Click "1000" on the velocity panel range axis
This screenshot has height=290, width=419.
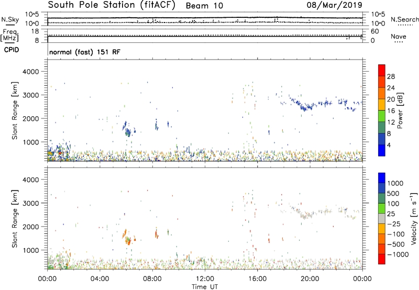click(31, 250)
